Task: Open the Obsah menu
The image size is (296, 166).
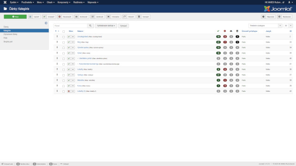Action: [x=50, y=2]
